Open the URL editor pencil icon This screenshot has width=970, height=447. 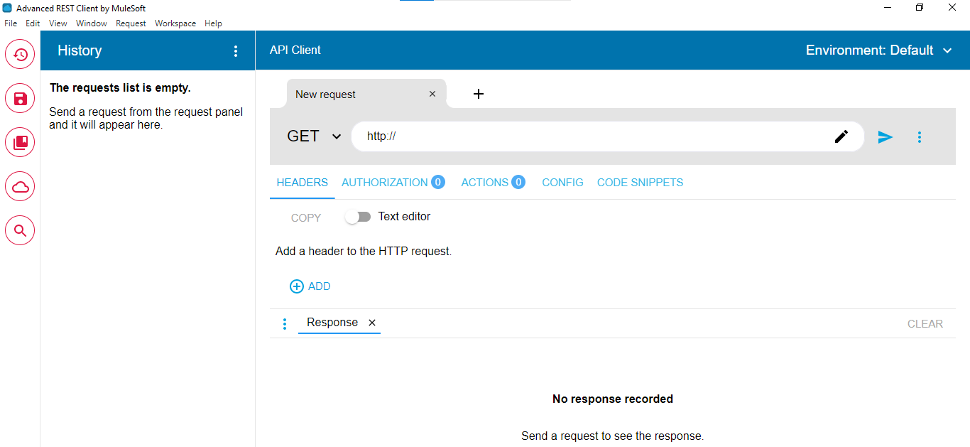point(841,136)
